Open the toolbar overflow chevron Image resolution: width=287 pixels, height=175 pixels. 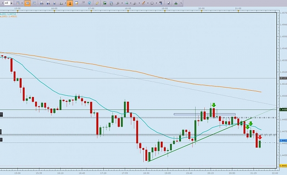181,3
